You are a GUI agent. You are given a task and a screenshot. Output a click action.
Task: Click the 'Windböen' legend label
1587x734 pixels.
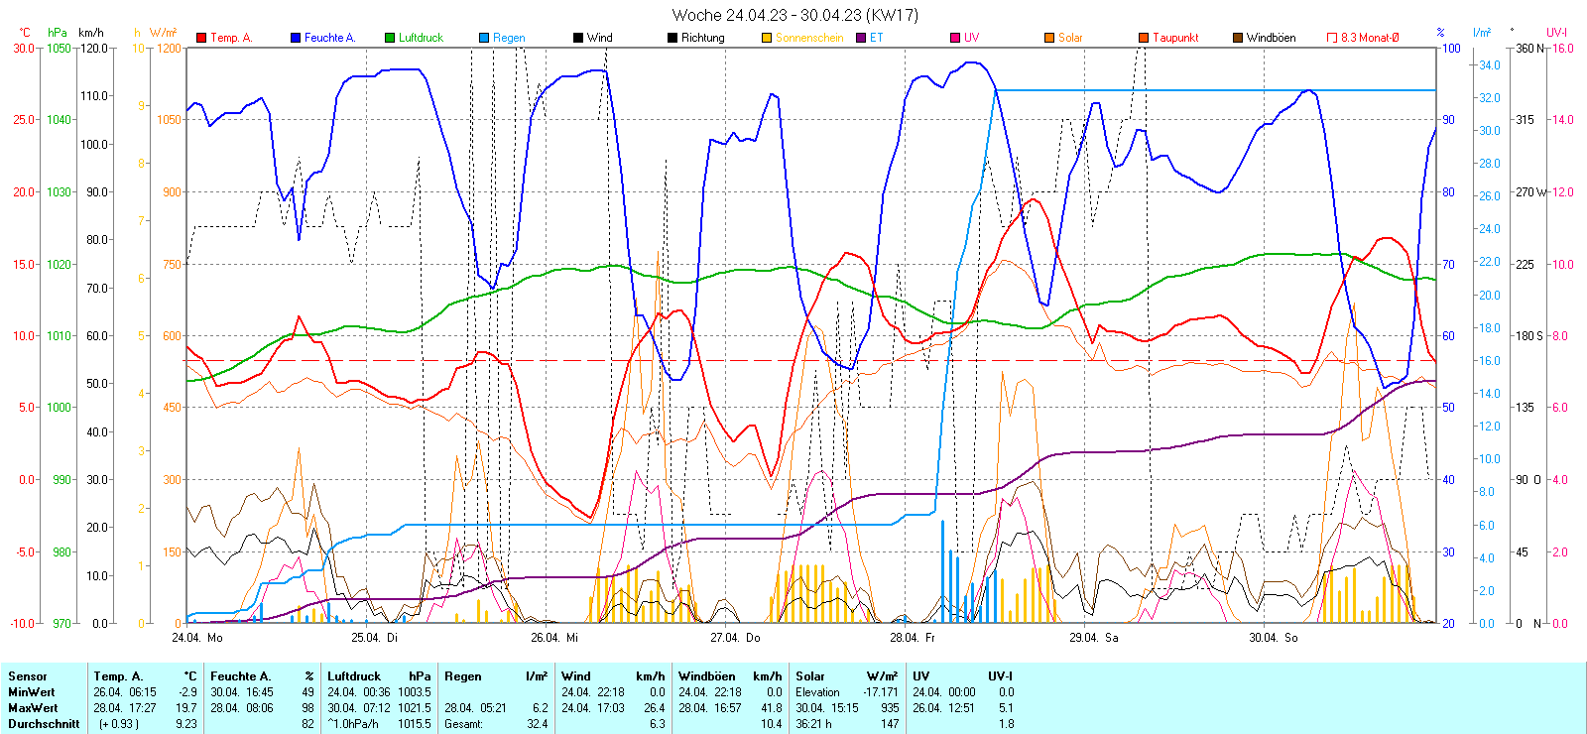[1272, 38]
